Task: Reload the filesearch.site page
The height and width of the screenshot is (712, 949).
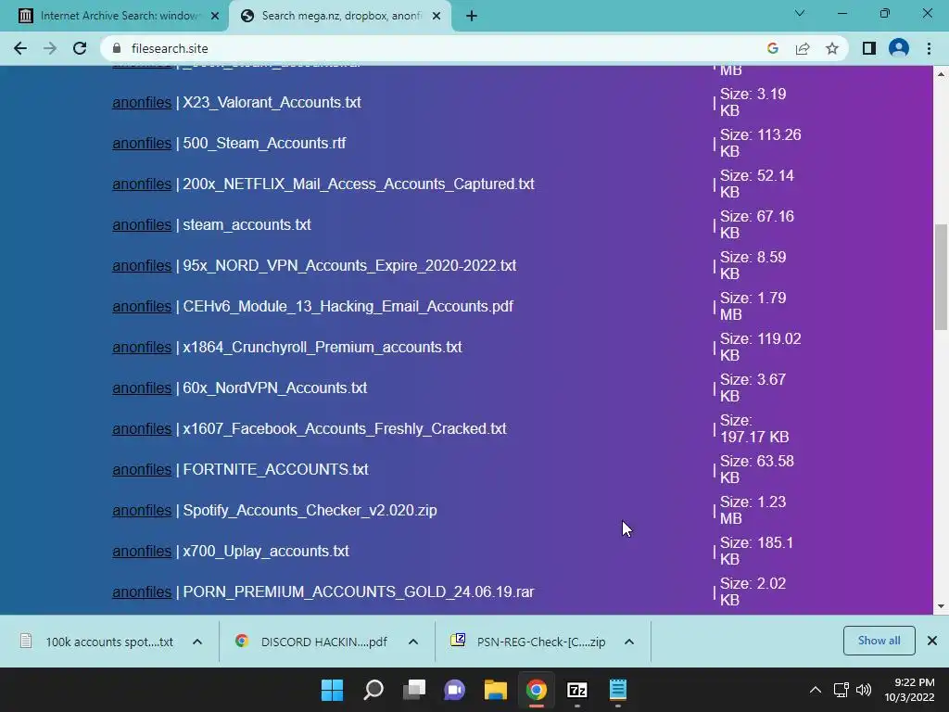Action: pos(80,48)
